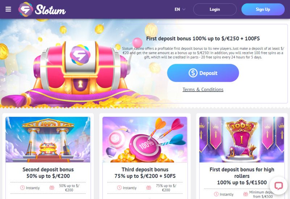290x199 pixels.
Task: Click the clock icon under Second deposit bonus
Action: pyautogui.click(x=22, y=188)
